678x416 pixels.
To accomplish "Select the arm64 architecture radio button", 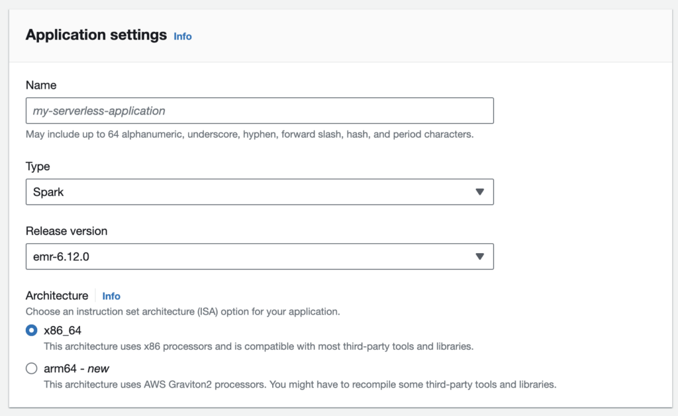I will click(x=32, y=368).
